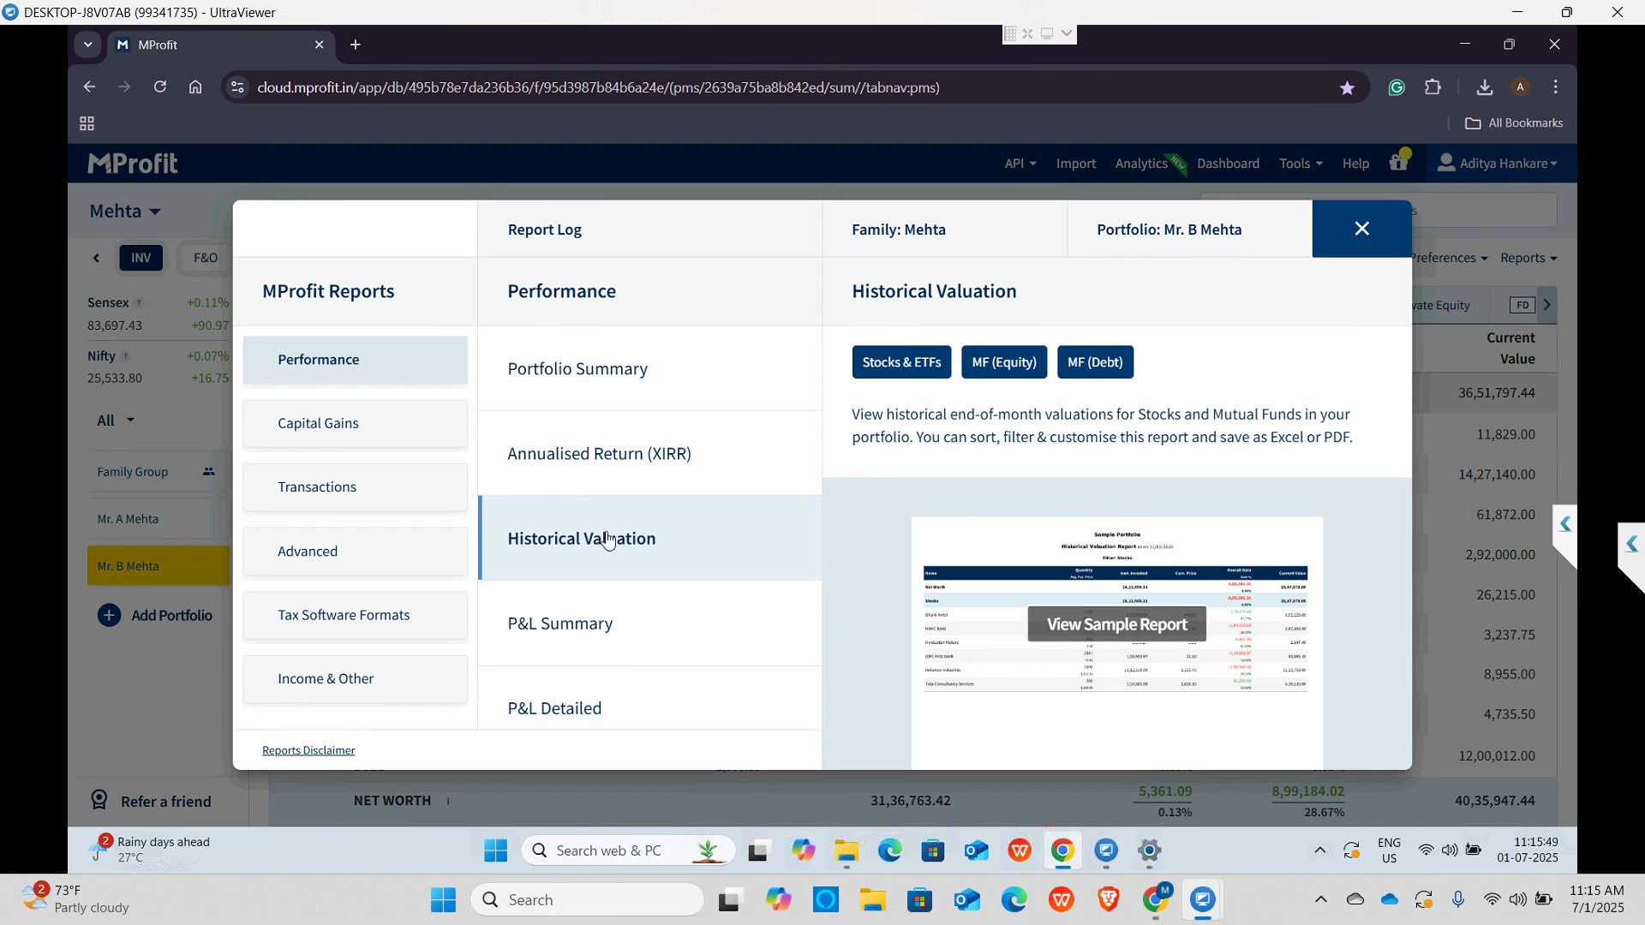Click the Stocks & ETFs button

click(901, 362)
